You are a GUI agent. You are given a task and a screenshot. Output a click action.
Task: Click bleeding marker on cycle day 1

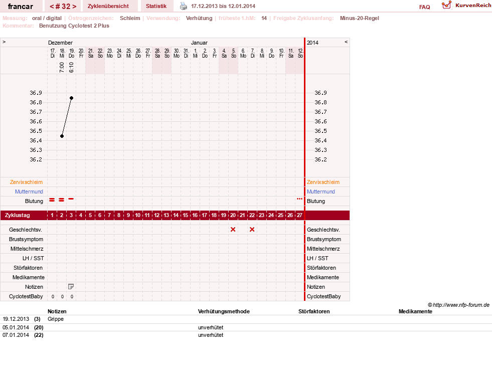click(x=52, y=200)
